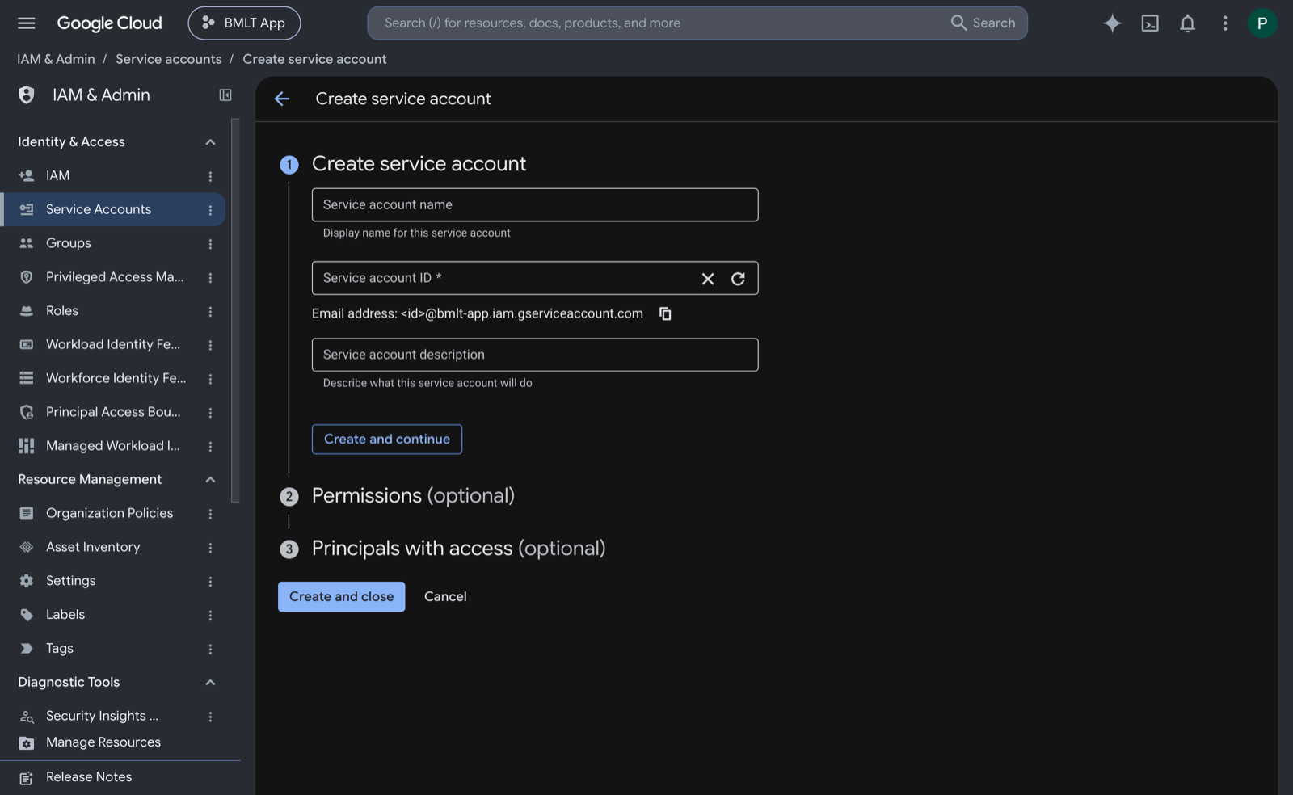Open more options for Groups item
The width and height of the screenshot is (1293, 795).
(210, 243)
